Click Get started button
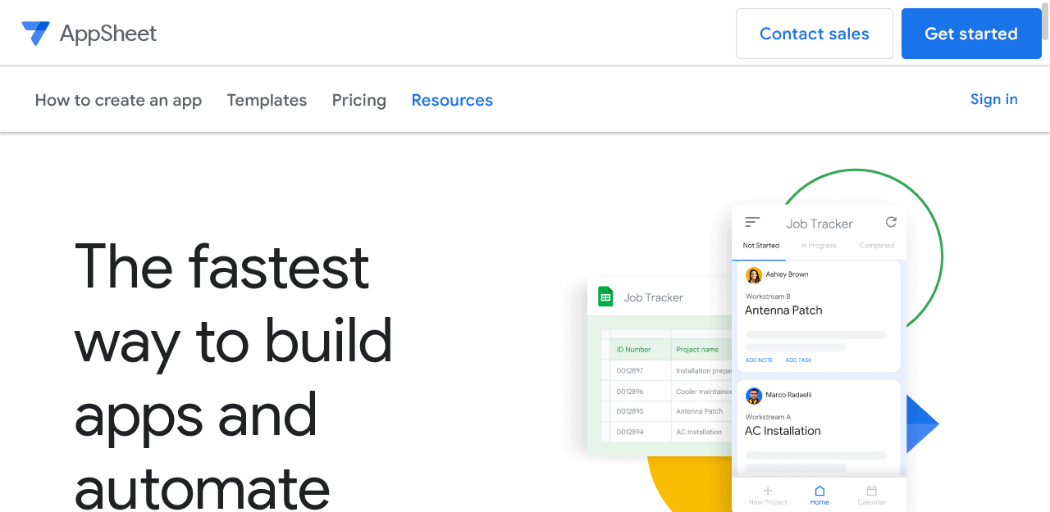Viewport: 1050px width, 512px height. click(x=971, y=34)
